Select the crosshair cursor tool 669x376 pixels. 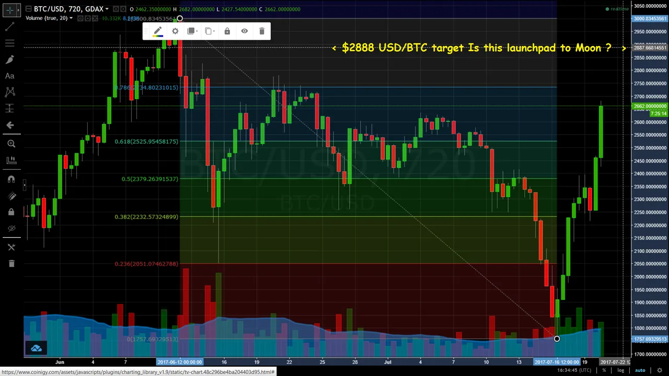pos(9,10)
